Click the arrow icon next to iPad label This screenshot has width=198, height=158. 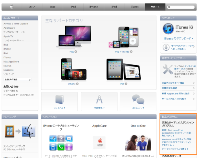(126, 84)
